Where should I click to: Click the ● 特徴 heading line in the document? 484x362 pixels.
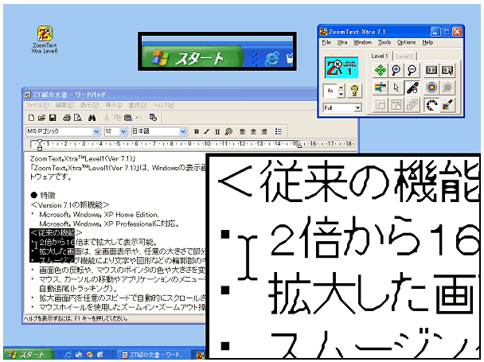(x=43, y=196)
